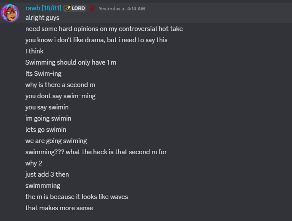The width and height of the screenshot is (292, 221).
Task: Click the 'im going swimin' message
Action: point(48,118)
